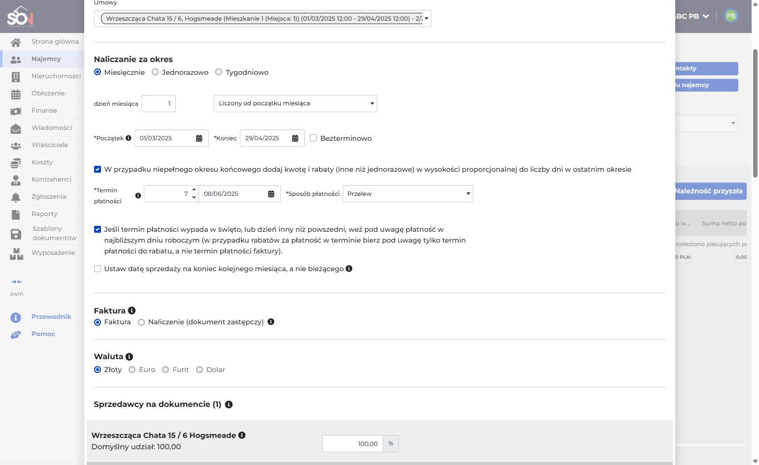759x465 pixels.
Task: Enable the Bezterminowo checkbox
Action: tap(313, 138)
